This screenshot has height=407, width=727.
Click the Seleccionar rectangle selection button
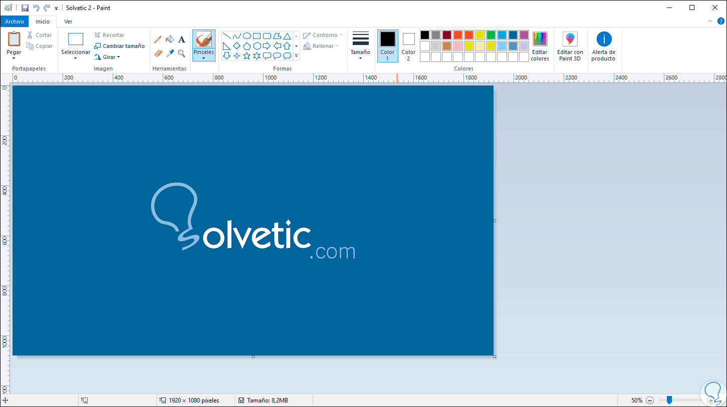[x=76, y=39]
